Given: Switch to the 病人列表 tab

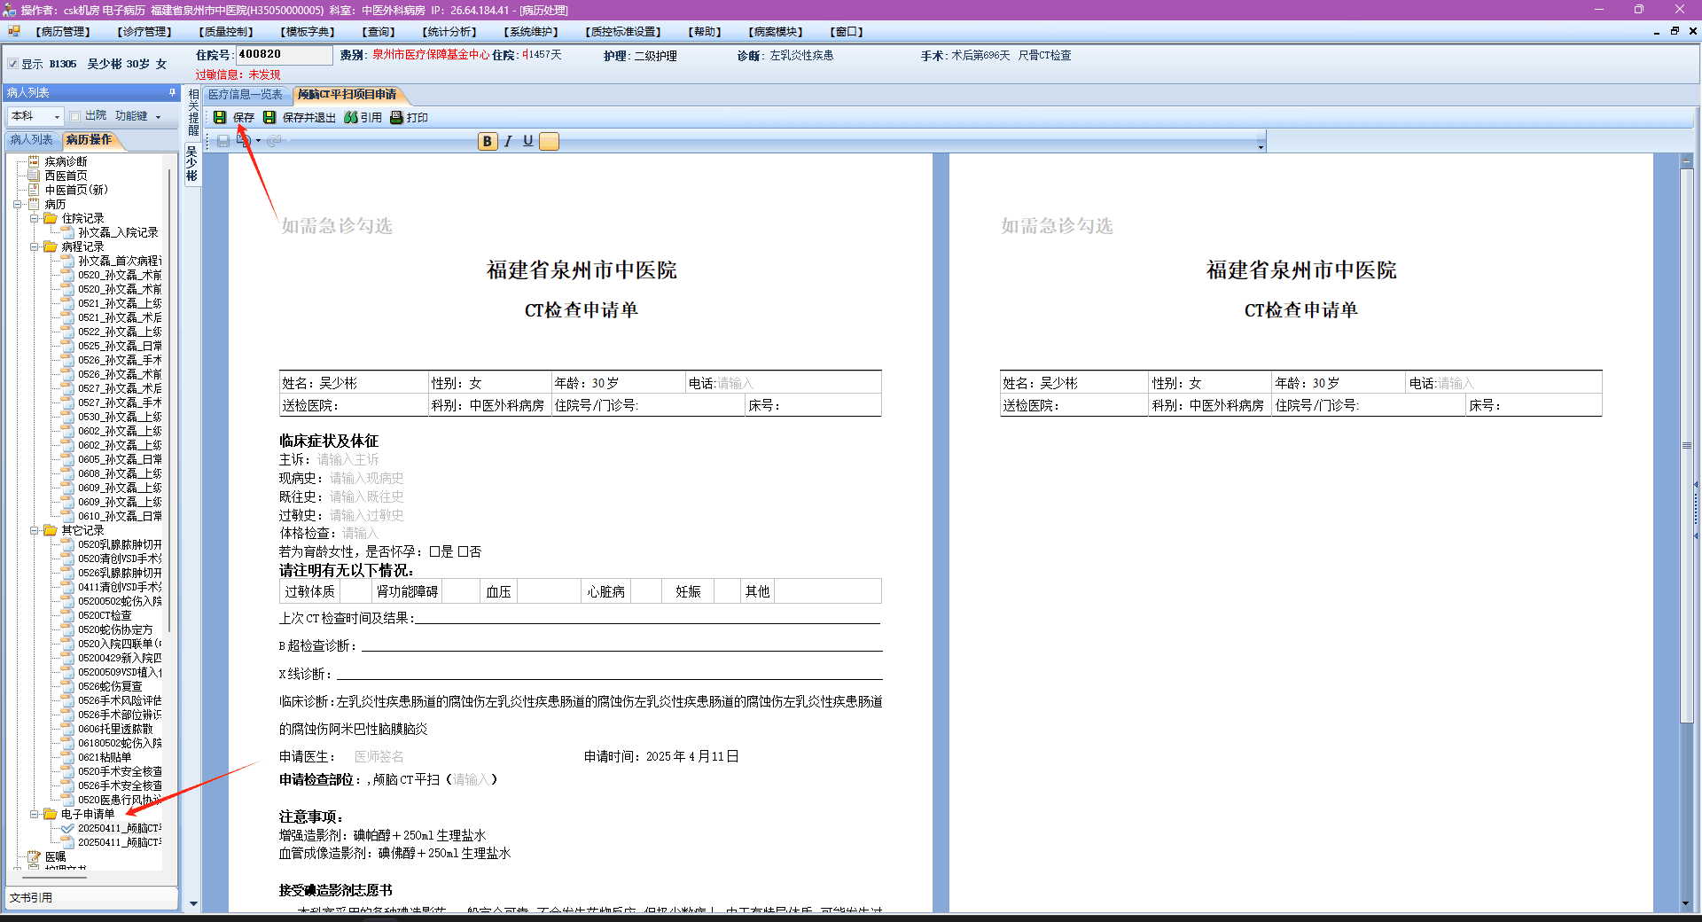Looking at the screenshot, I should click(32, 140).
